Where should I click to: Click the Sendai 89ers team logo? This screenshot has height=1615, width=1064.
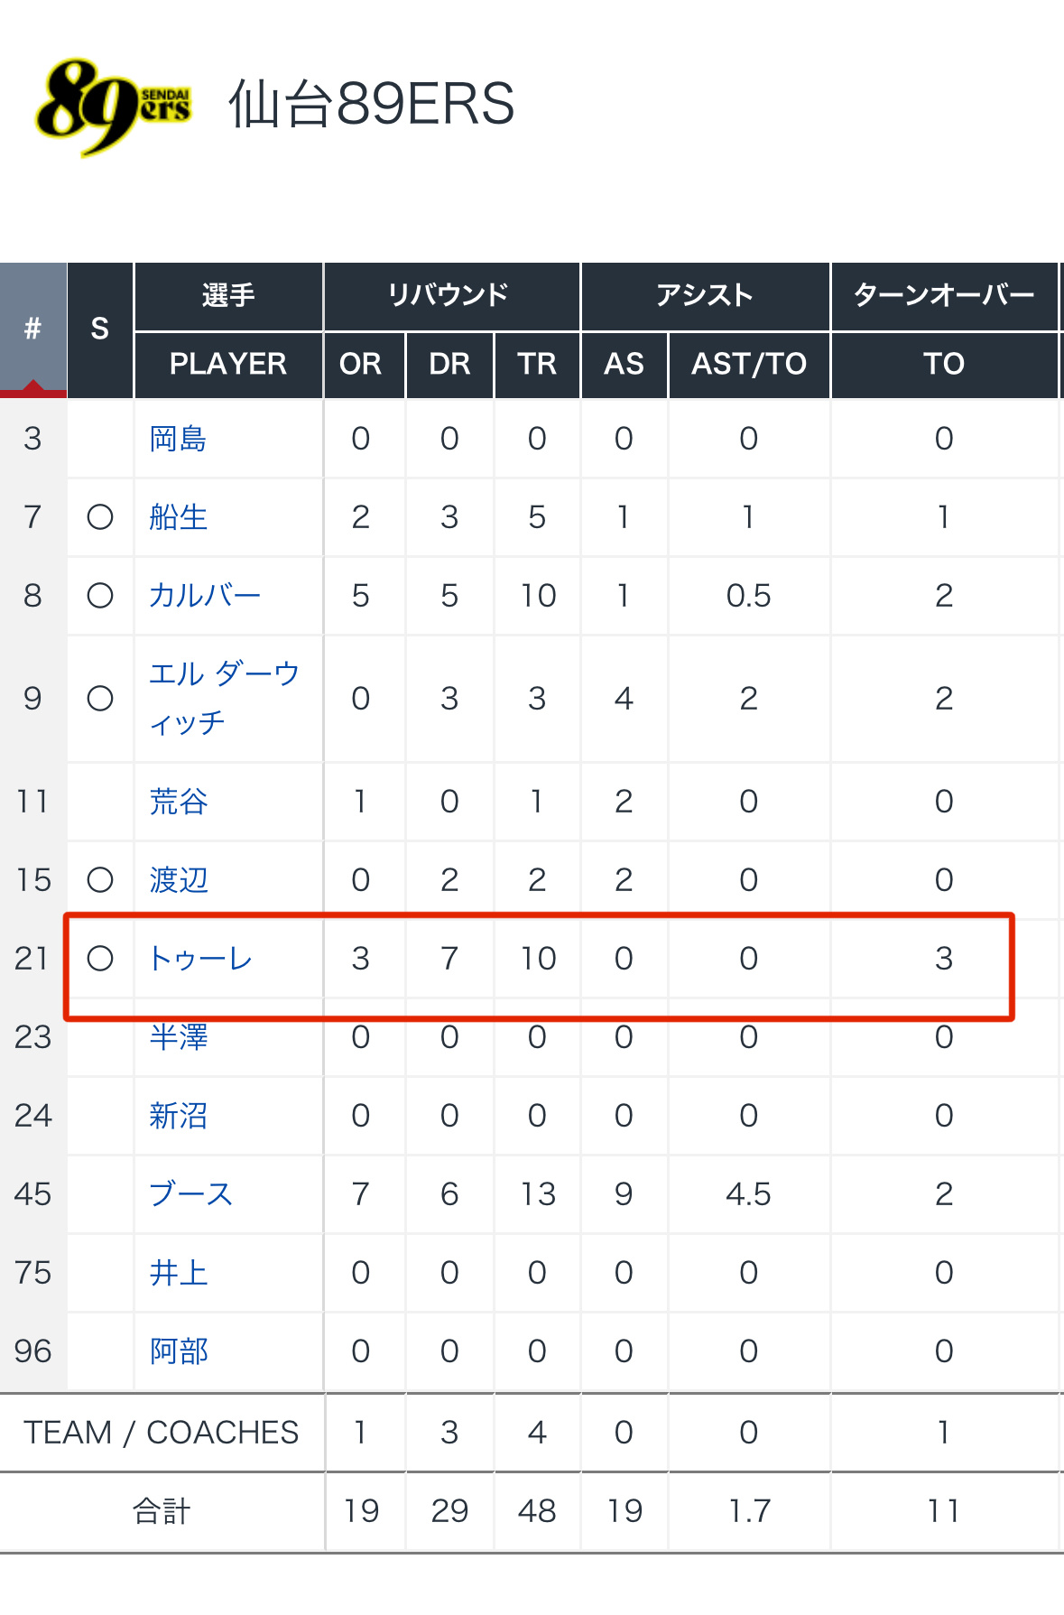click(113, 107)
